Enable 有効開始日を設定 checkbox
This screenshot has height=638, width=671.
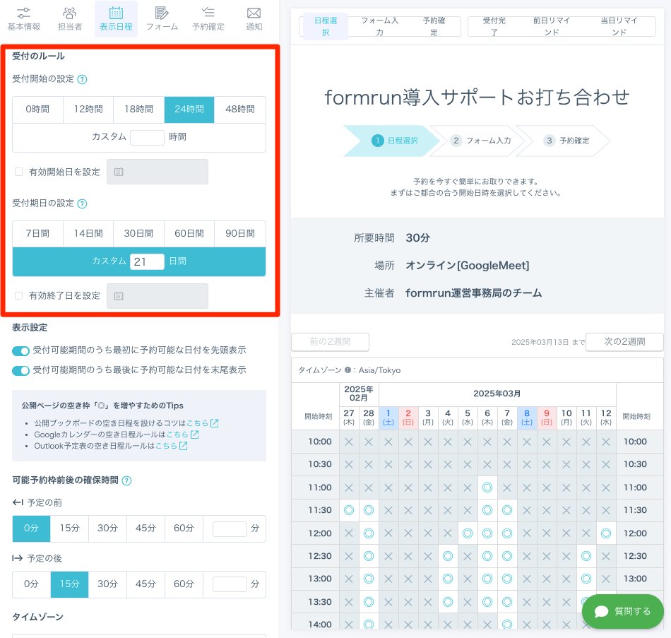click(x=19, y=172)
